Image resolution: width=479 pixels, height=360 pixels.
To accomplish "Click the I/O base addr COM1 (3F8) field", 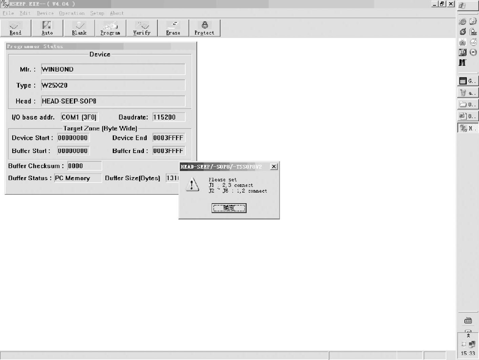I will pyautogui.click(x=80, y=117).
